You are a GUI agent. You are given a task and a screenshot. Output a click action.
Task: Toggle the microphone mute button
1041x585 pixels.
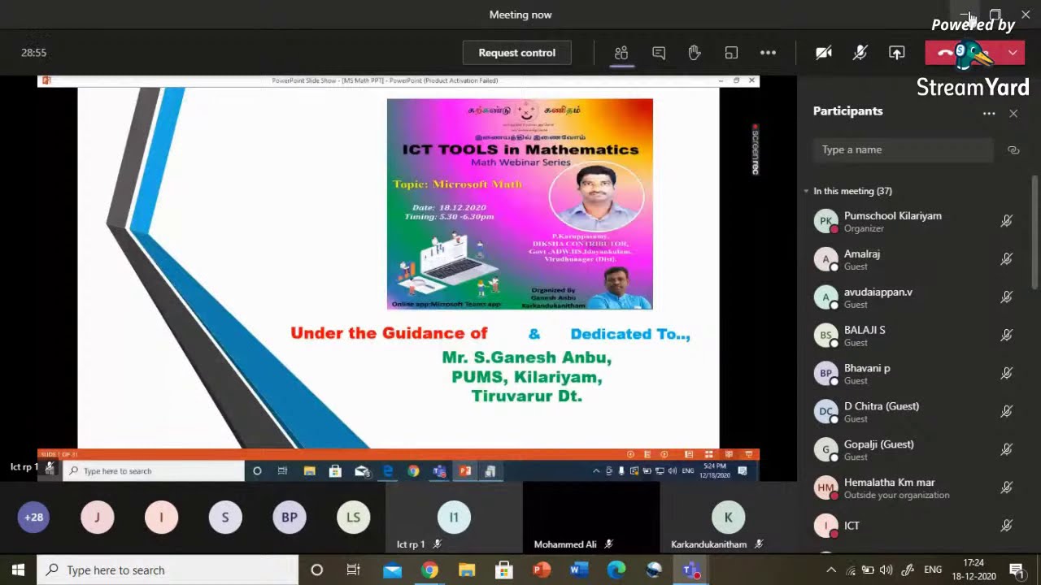click(x=860, y=53)
